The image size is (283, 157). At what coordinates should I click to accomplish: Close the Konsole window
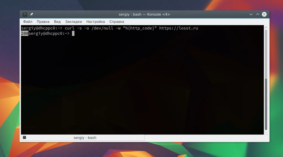[x=264, y=14]
